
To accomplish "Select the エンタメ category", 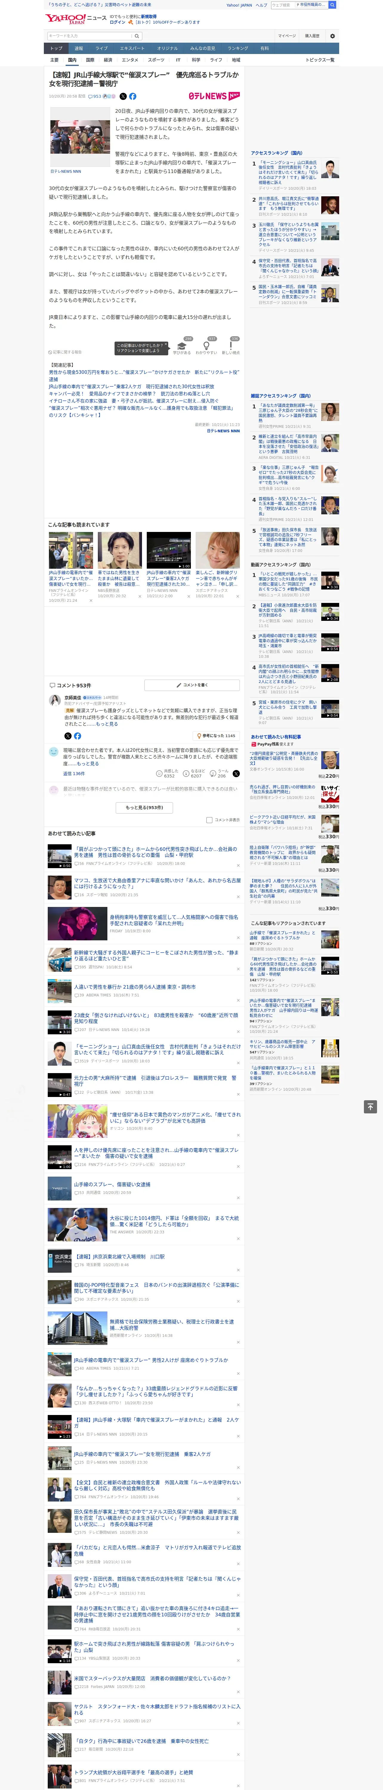I will (x=130, y=60).
